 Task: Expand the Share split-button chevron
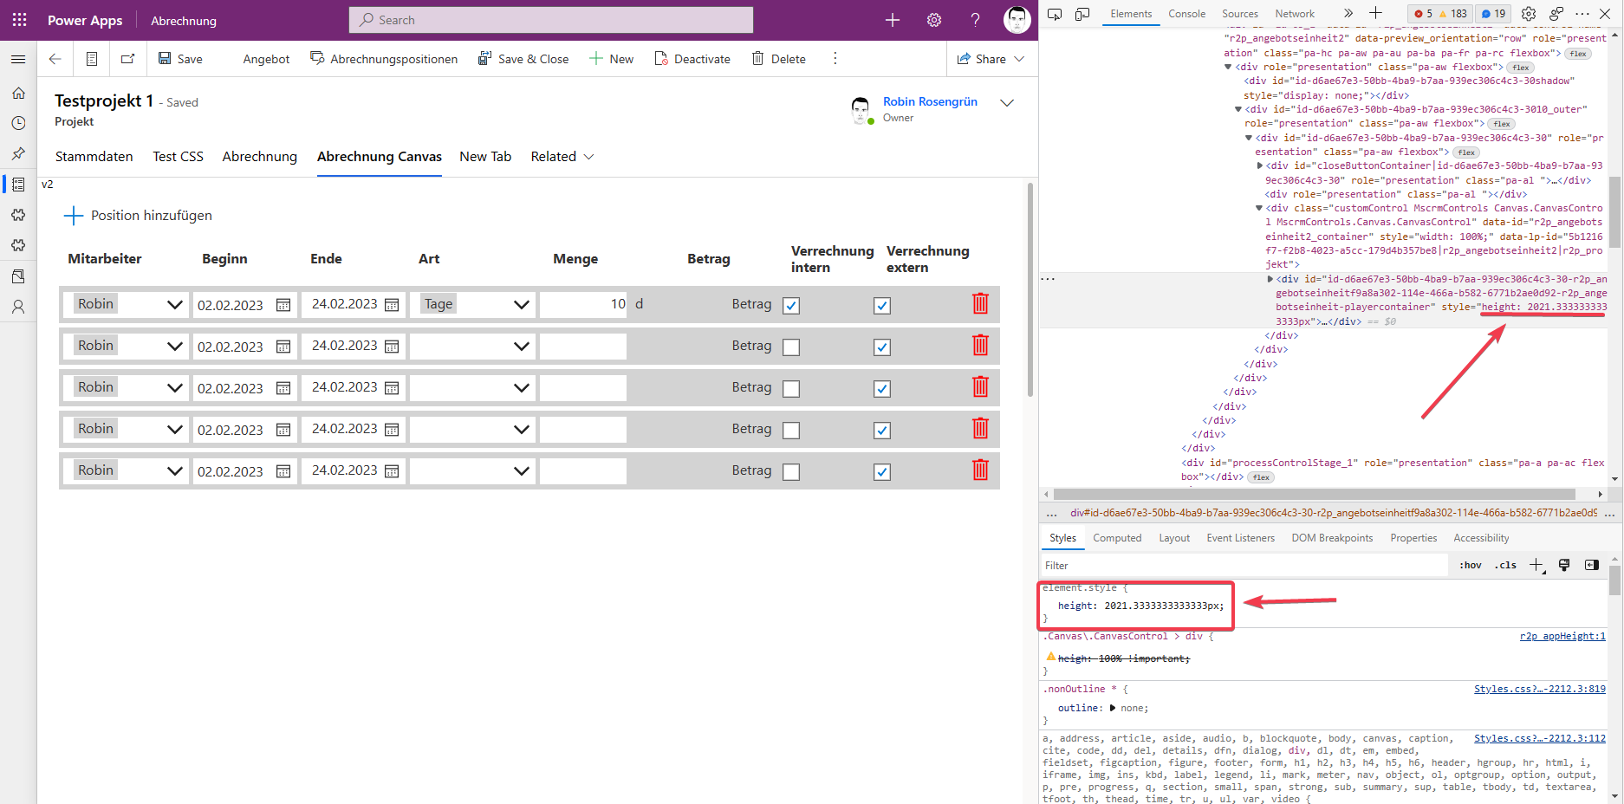[1019, 59]
